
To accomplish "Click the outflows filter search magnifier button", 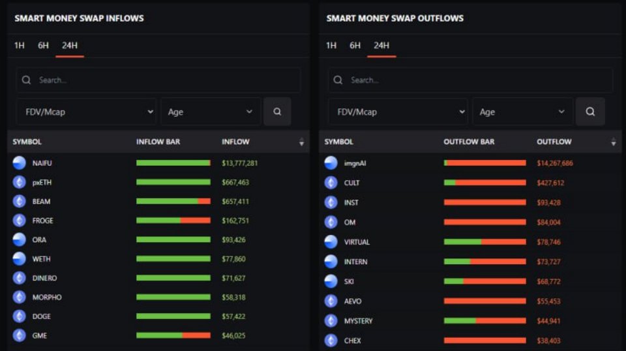I will click(x=590, y=112).
